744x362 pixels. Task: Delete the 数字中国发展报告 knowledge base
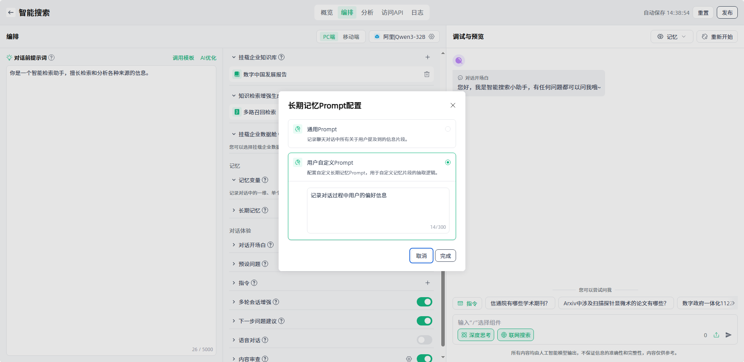point(427,74)
